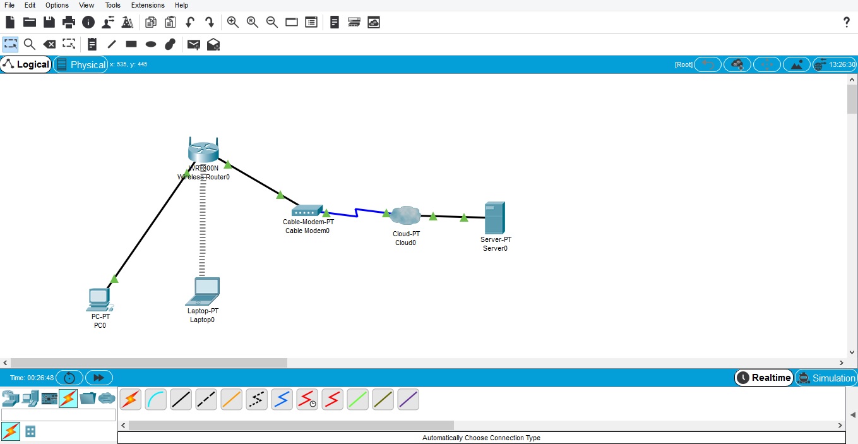
Task: Open the Extensions menu
Action: [148, 5]
